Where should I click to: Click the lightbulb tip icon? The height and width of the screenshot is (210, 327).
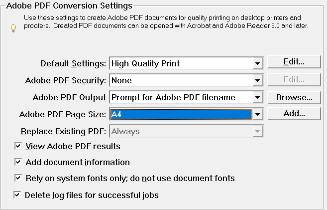pyautogui.click(x=13, y=28)
